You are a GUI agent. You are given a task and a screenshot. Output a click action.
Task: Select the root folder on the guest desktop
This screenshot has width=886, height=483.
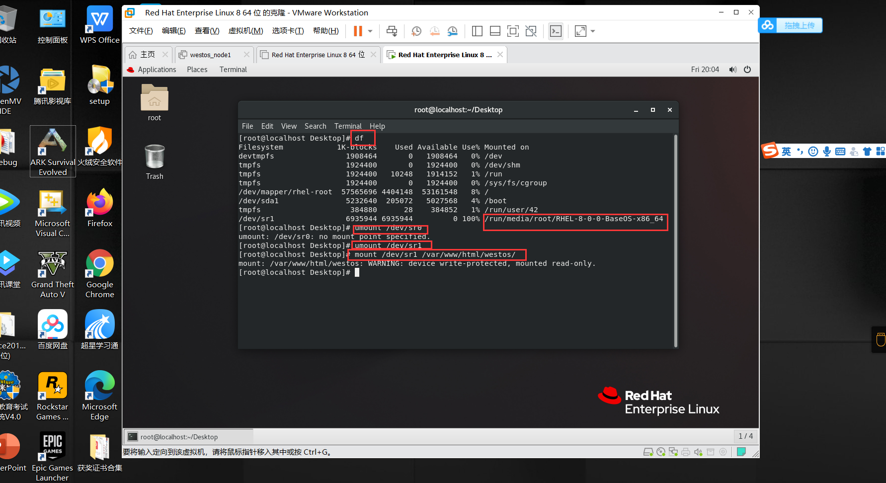pos(155,102)
